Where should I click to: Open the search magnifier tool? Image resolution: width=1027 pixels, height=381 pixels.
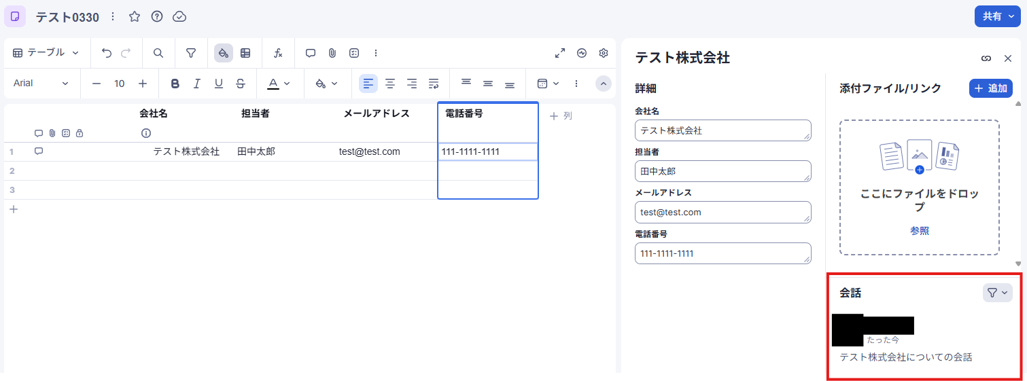coord(158,53)
